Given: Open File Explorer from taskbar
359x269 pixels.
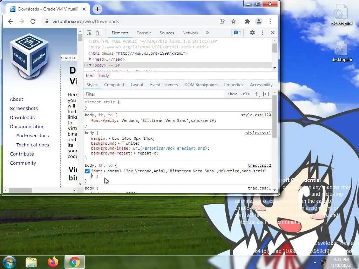Looking at the screenshot, I should 31,262.
